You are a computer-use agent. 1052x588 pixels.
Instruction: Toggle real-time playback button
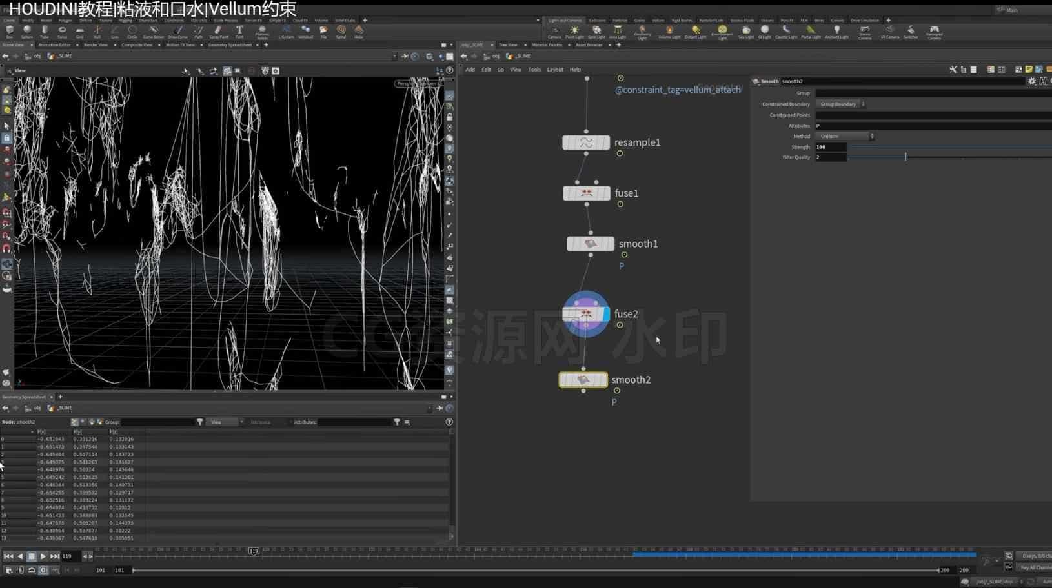pyautogui.click(x=43, y=570)
